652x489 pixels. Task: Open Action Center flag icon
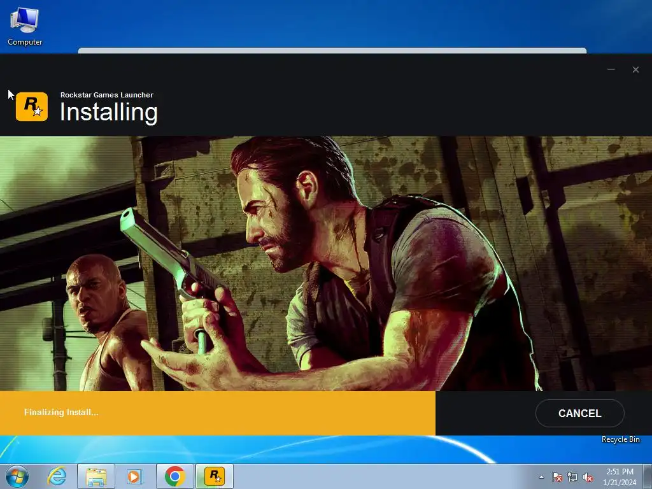(557, 477)
